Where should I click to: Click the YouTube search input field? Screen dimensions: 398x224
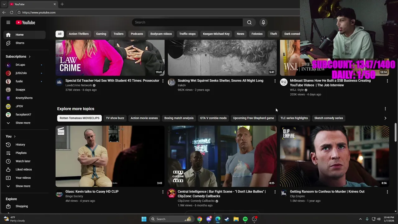click(187, 22)
